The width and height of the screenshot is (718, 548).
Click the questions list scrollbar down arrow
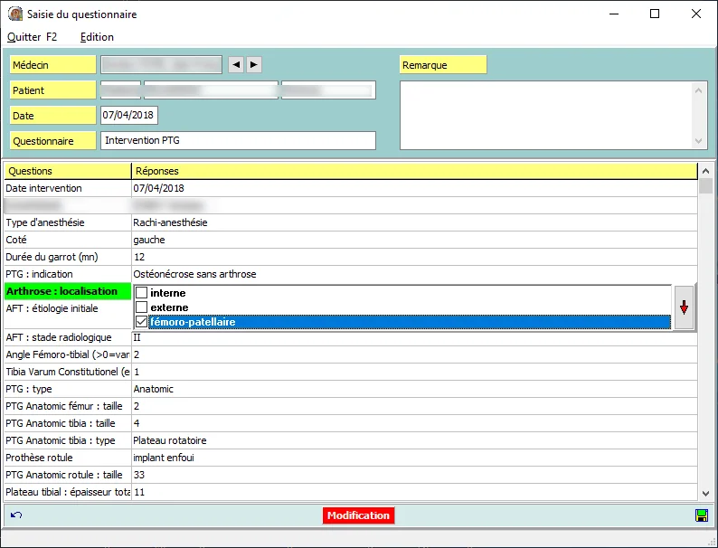click(705, 494)
